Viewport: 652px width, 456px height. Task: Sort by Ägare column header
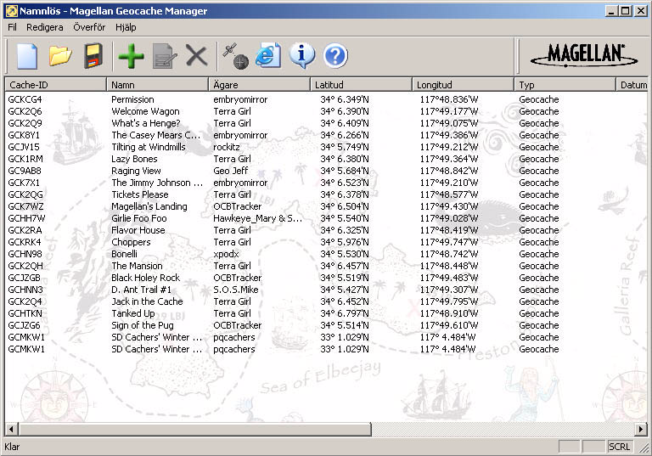coord(260,84)
